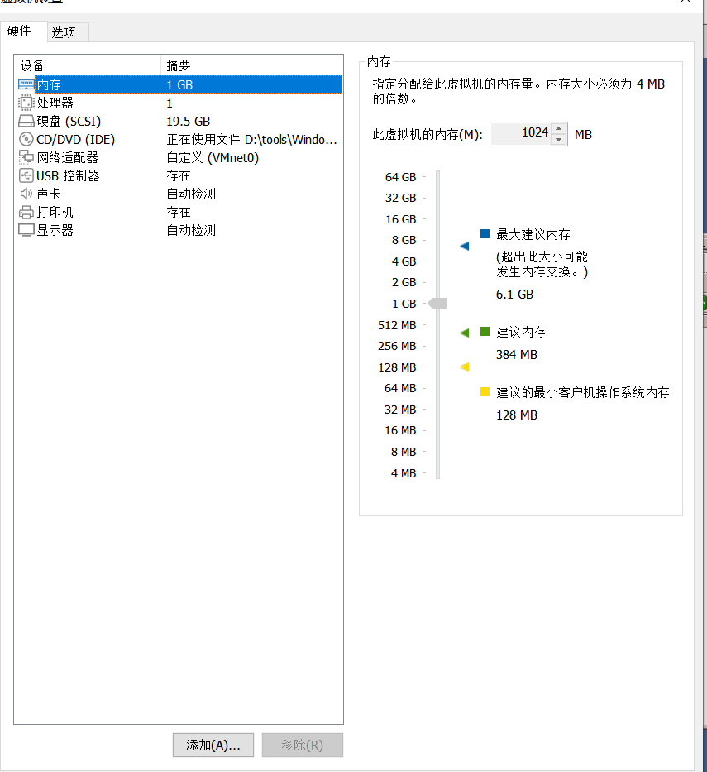Viewport: 707px width, 772px height.
Task: Click the 建议的最小客户机操作系统内存 yellow marker
Action: 484,391
